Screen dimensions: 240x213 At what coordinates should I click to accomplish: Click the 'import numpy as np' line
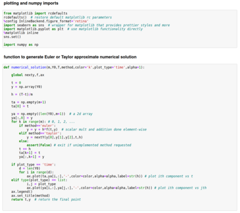point(21,45)
